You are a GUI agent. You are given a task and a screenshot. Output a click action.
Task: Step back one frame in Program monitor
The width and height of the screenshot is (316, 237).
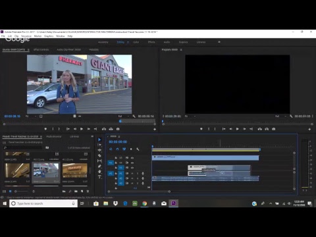(230, 129)
